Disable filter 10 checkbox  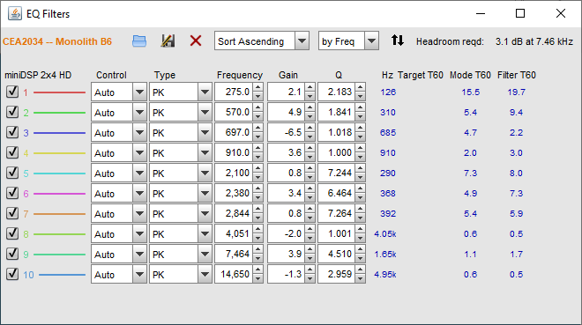12,274
